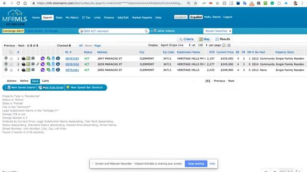This screenshot has height=172, width=307.
Task: Click green dollar history icon for O5767297
Action: 48,58
